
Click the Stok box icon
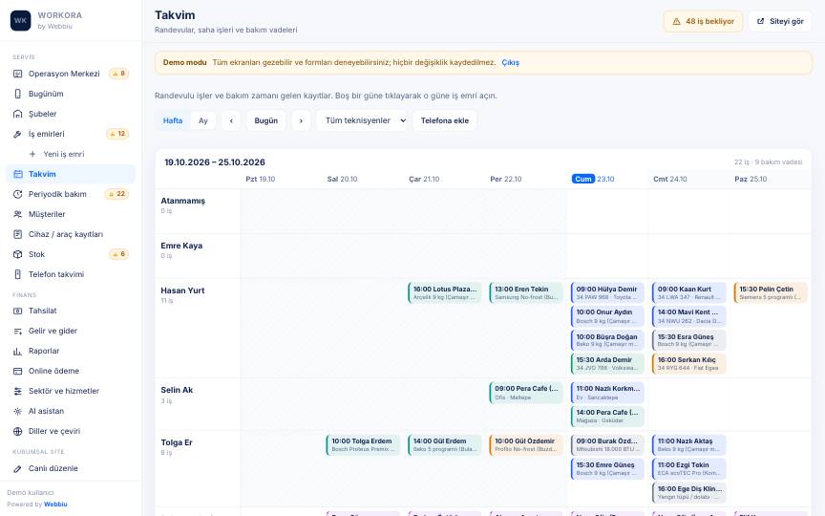[x=17, y=254]
